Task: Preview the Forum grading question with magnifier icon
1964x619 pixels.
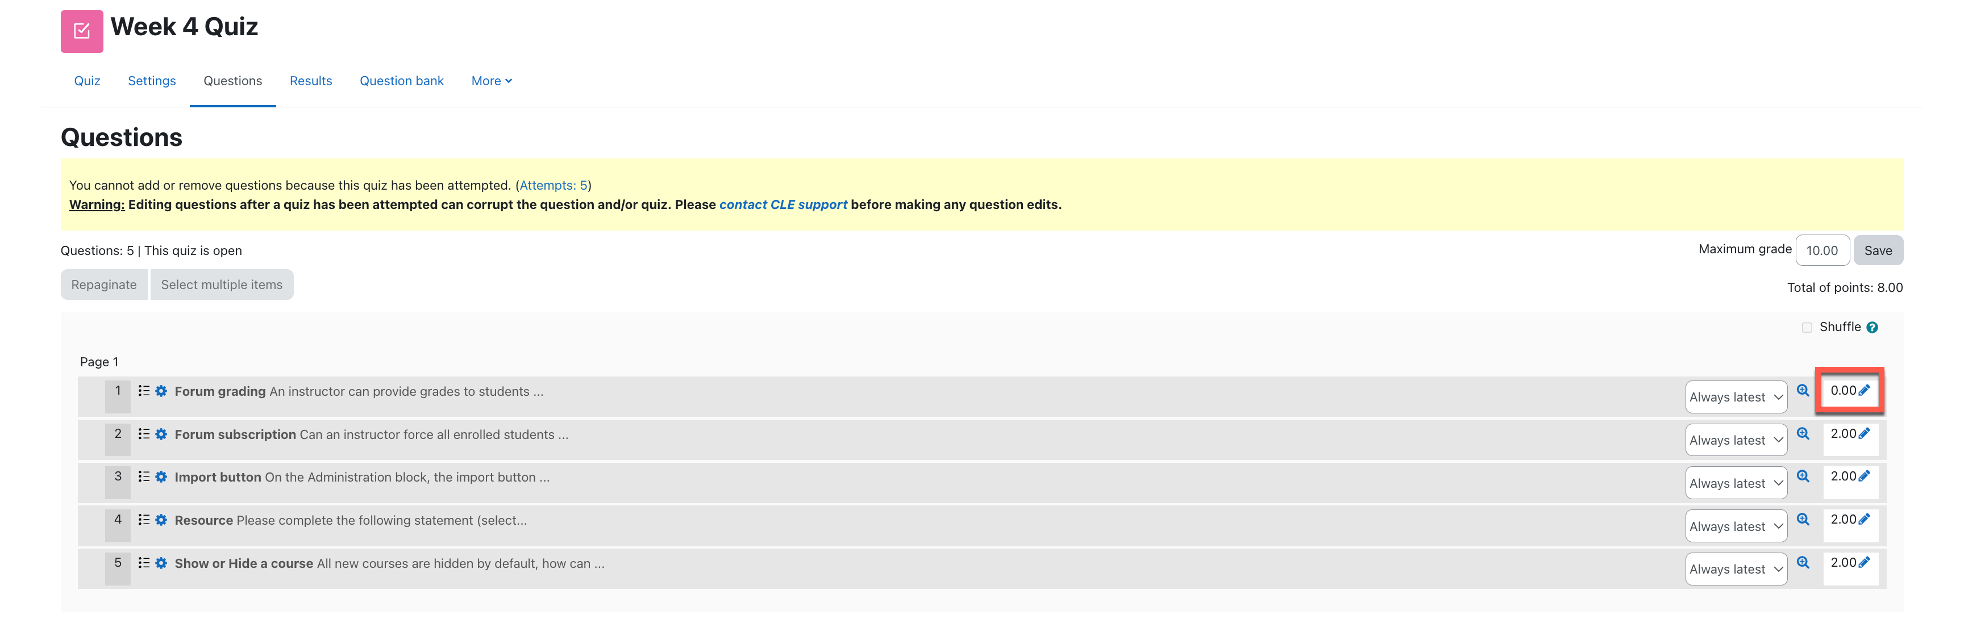Action: tap(1803, 390)
